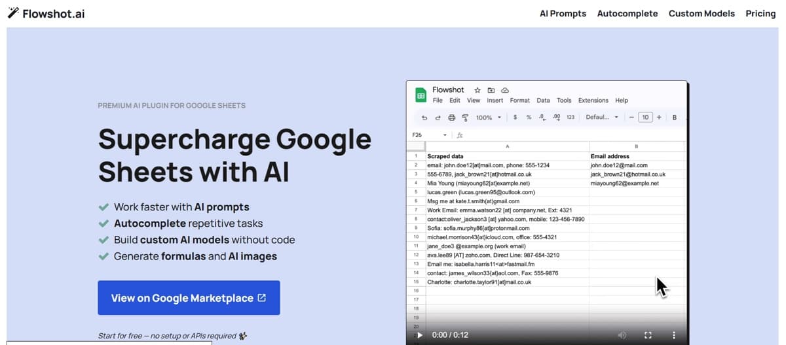Go to Custom Models page
This screenshot has width=786, height=345.
point(702,13)
